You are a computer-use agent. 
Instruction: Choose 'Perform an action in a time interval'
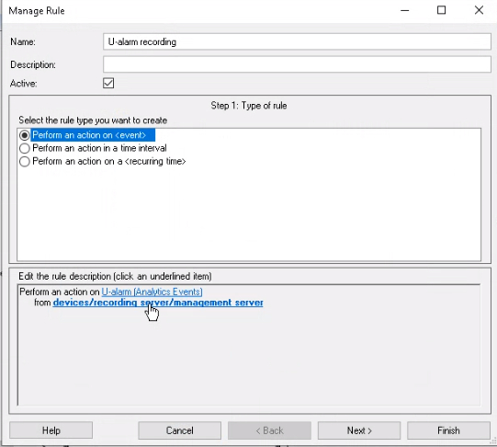(x=25, y=148)
